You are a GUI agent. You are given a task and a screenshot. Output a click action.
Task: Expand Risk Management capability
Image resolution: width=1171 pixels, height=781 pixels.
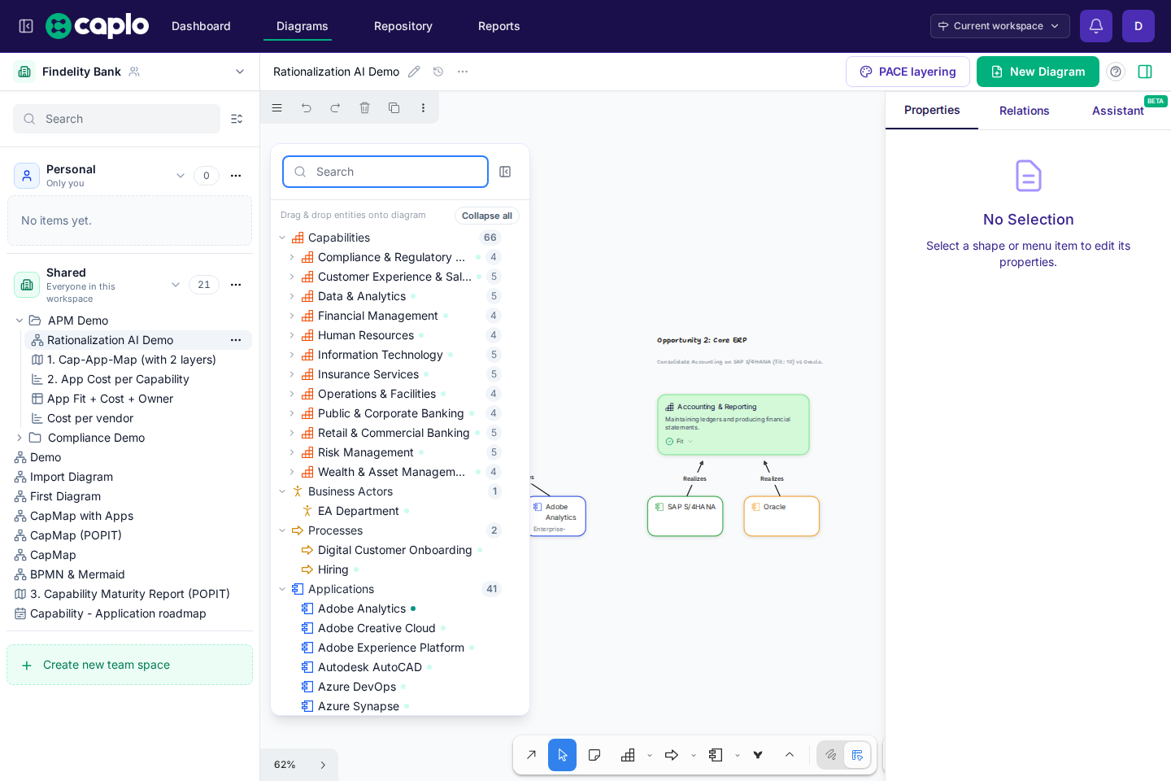(292, 452)
